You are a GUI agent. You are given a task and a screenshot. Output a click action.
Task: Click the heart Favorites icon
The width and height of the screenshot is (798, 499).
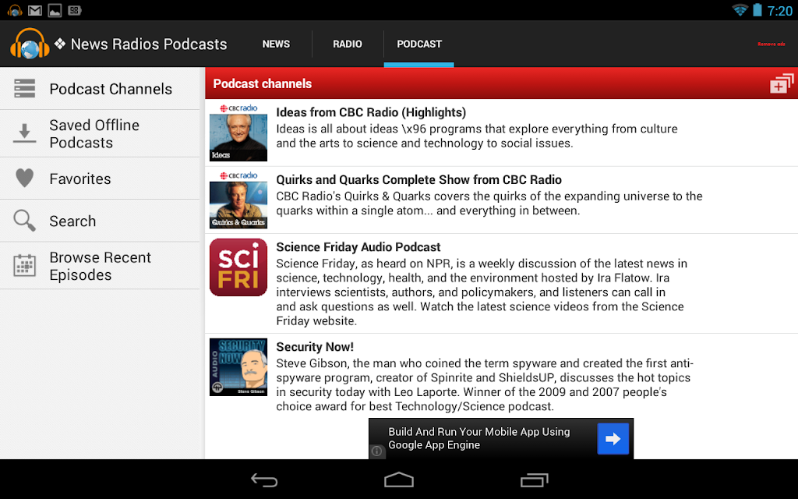click(24, 179)
